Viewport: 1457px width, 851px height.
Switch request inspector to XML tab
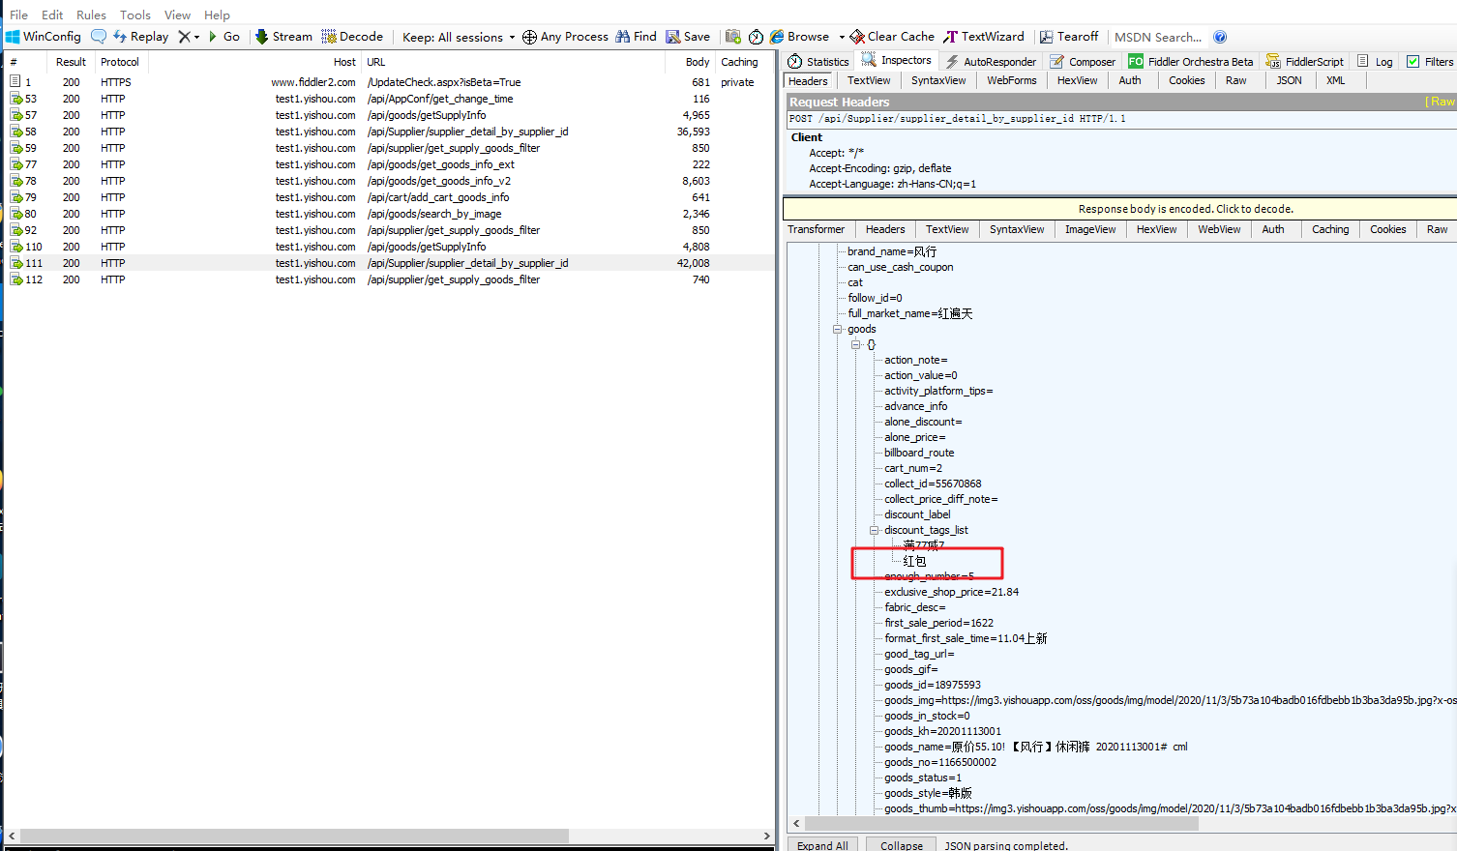(x=1335, y=81)
